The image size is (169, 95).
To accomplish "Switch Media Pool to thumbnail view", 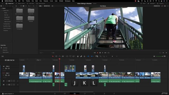I will tap(24, 6).
